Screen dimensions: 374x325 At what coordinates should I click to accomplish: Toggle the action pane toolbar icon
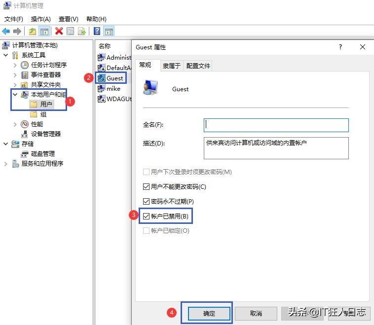(x=109, y=31)
